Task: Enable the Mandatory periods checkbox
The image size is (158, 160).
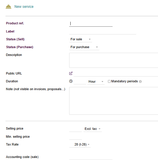Action: (x=109, y=81)
